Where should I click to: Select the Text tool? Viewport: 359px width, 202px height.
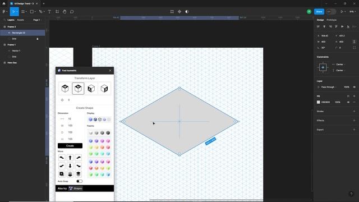(x=49, y=12)
